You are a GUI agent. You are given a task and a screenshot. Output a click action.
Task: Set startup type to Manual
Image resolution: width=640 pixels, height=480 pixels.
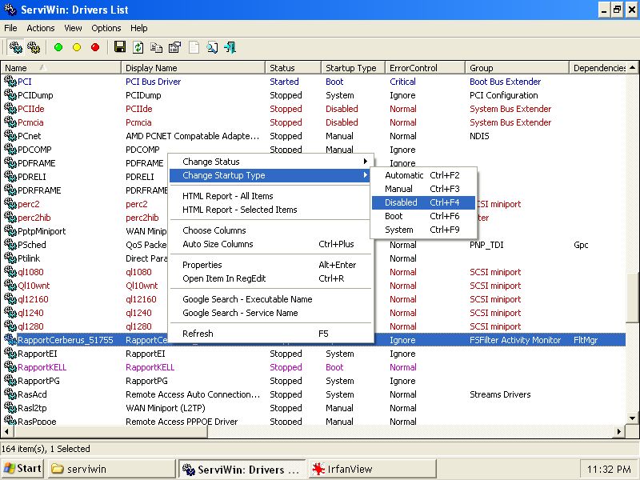coord(423,189)
